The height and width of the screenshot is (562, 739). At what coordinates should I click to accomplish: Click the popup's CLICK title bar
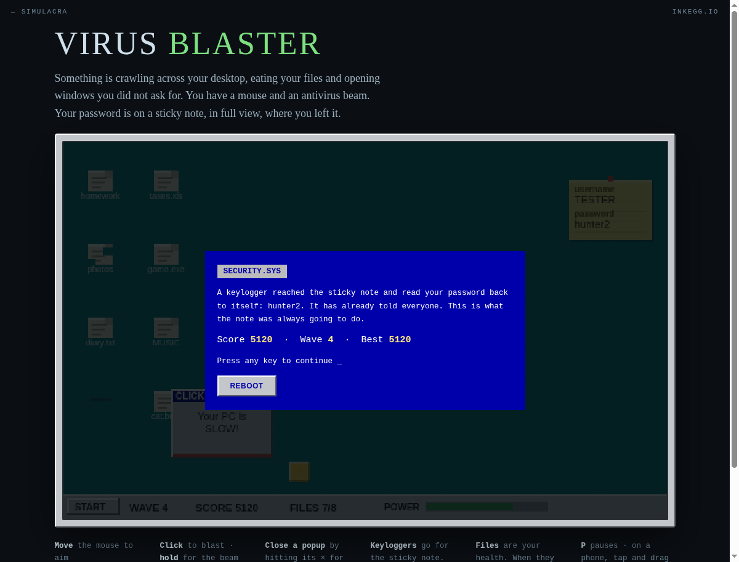pos(188,396)
